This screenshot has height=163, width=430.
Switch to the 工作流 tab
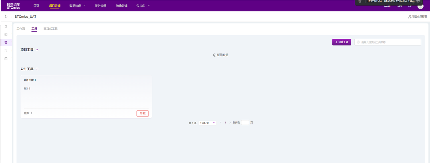pos(21,29)
